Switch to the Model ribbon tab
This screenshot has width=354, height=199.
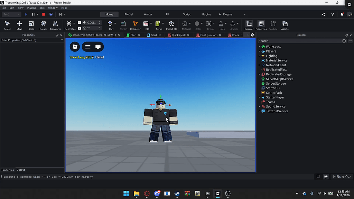point(129,14)
